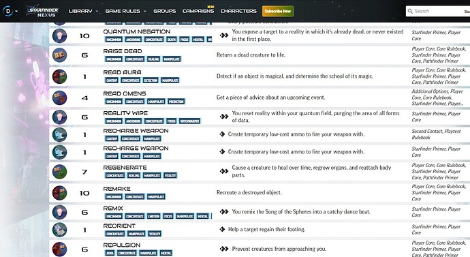470x257 pixels.
Task: Click the Death tag on Quantum Negation
Action: (172, 40)
